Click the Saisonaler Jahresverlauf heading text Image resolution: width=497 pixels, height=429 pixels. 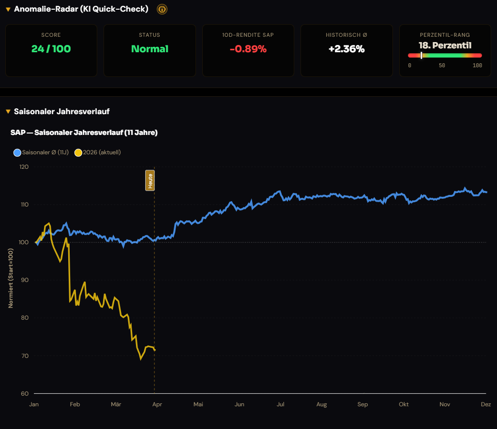[x=62, y=112]
